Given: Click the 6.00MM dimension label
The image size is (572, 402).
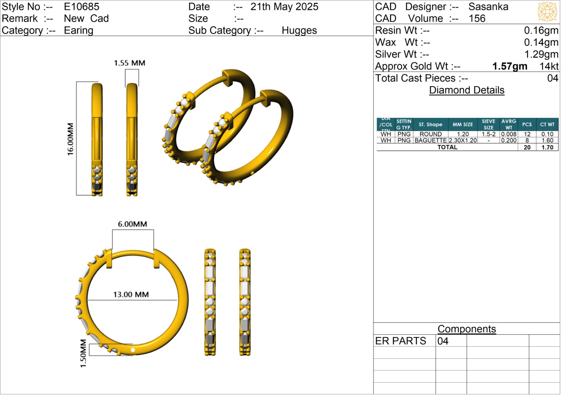Looking at the screenshot, I should (132, 224).
